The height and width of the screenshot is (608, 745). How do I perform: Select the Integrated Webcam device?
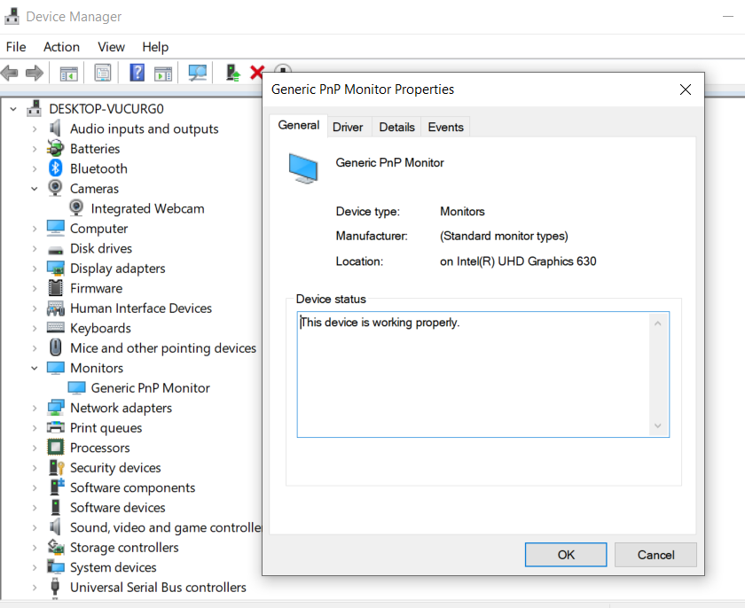pyautogui.click(x=146, y=208)
